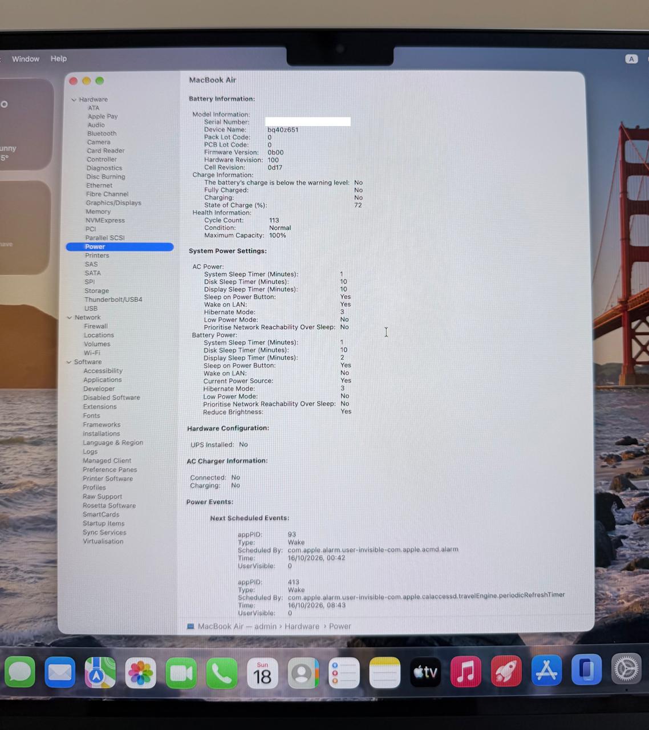Click Device Name value bq40z651

283,130
